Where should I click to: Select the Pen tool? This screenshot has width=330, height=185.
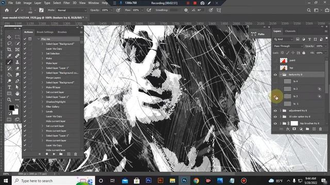click(17, 81)
